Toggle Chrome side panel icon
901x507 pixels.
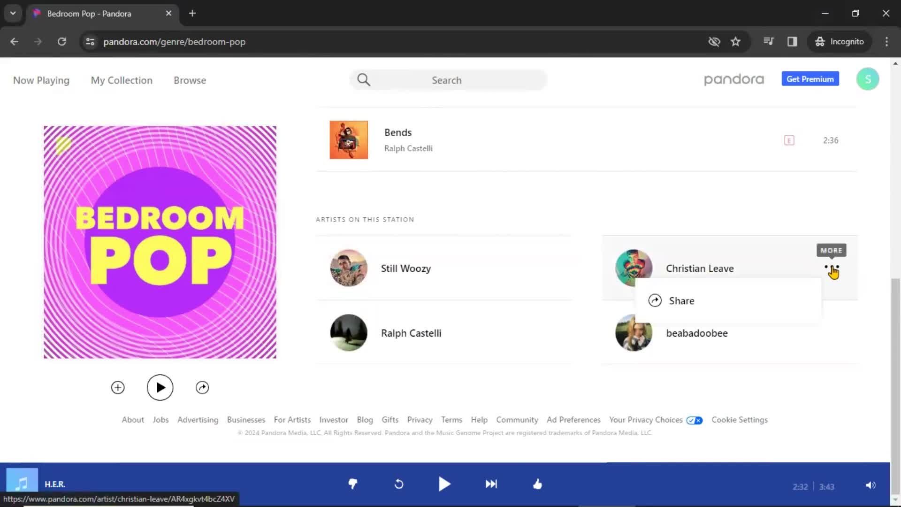[792, 41]
